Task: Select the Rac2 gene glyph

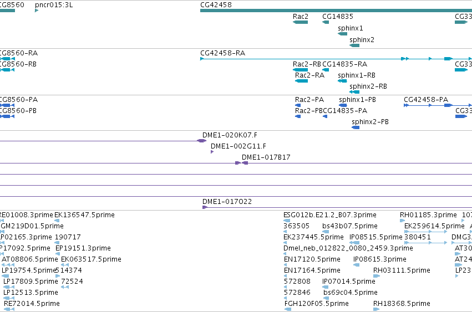Action: pos(300,22)
